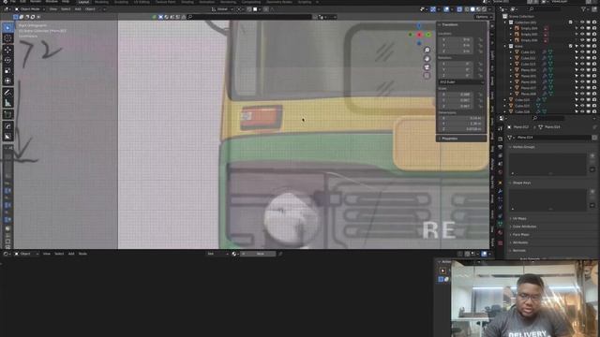Image resolution: width=600 pixels, height=337 pixels.
Task: Click the red X axis on navigation gizmo
Action: 419,35
